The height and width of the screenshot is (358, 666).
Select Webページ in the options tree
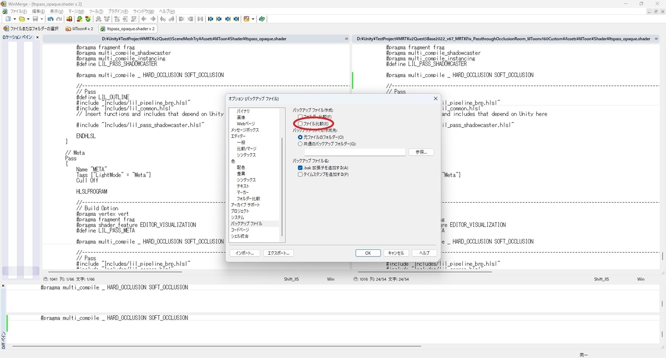tap(246, 124)
